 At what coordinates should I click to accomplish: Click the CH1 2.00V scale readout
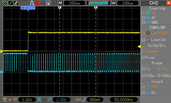click(x=27, y=100)
